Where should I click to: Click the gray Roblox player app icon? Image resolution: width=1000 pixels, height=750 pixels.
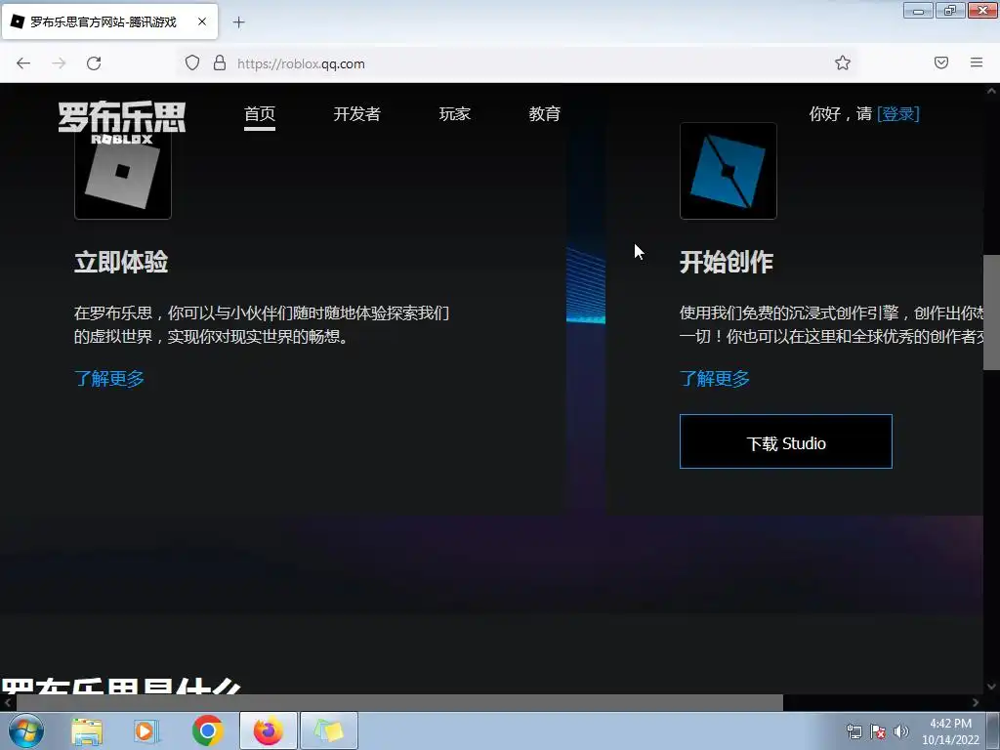tap(123, 176)
